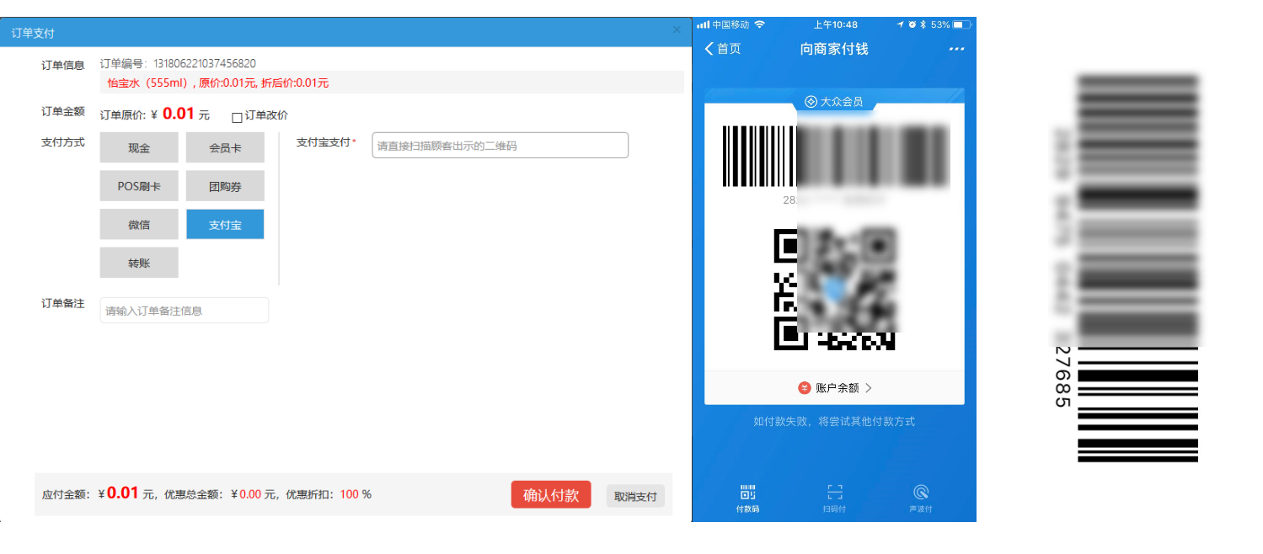The height and width of the screenshot is (554, 1263).
Task: Tap the payment QR code in Alipay
Action: coord(835,289)
